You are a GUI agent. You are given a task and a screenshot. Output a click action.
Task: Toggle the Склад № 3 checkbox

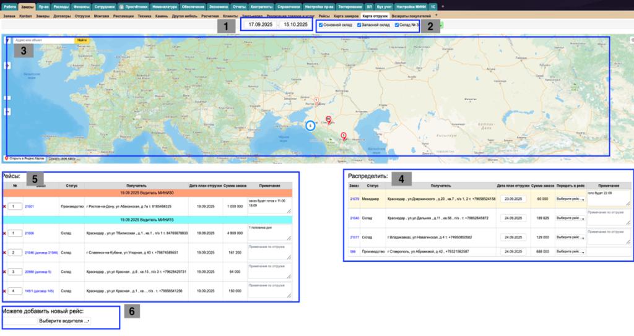[x=397, y=25]
